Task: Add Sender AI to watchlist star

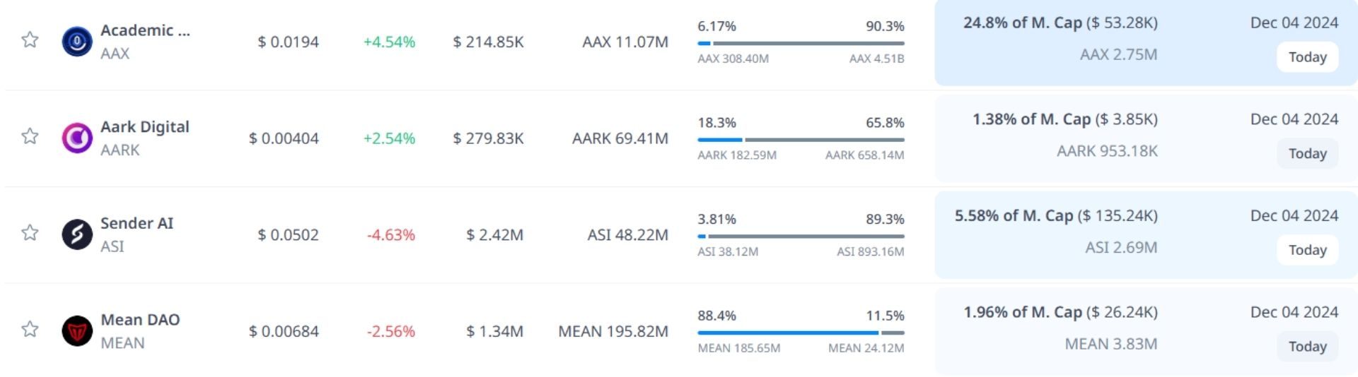Action: 30,233
